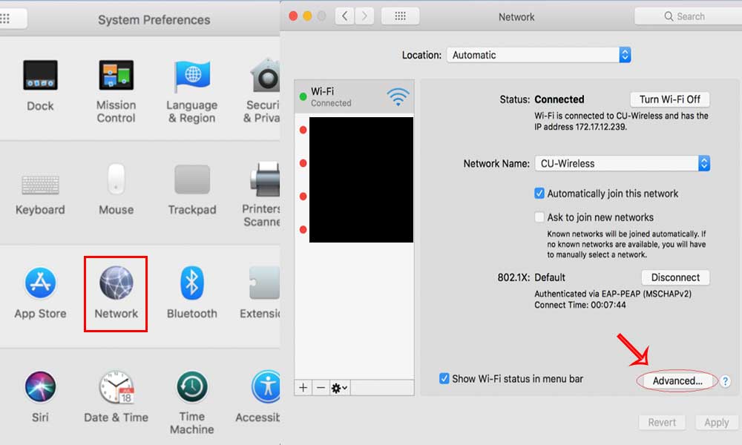Enable Ask to join new networks checkbox

tap(539, 217)
